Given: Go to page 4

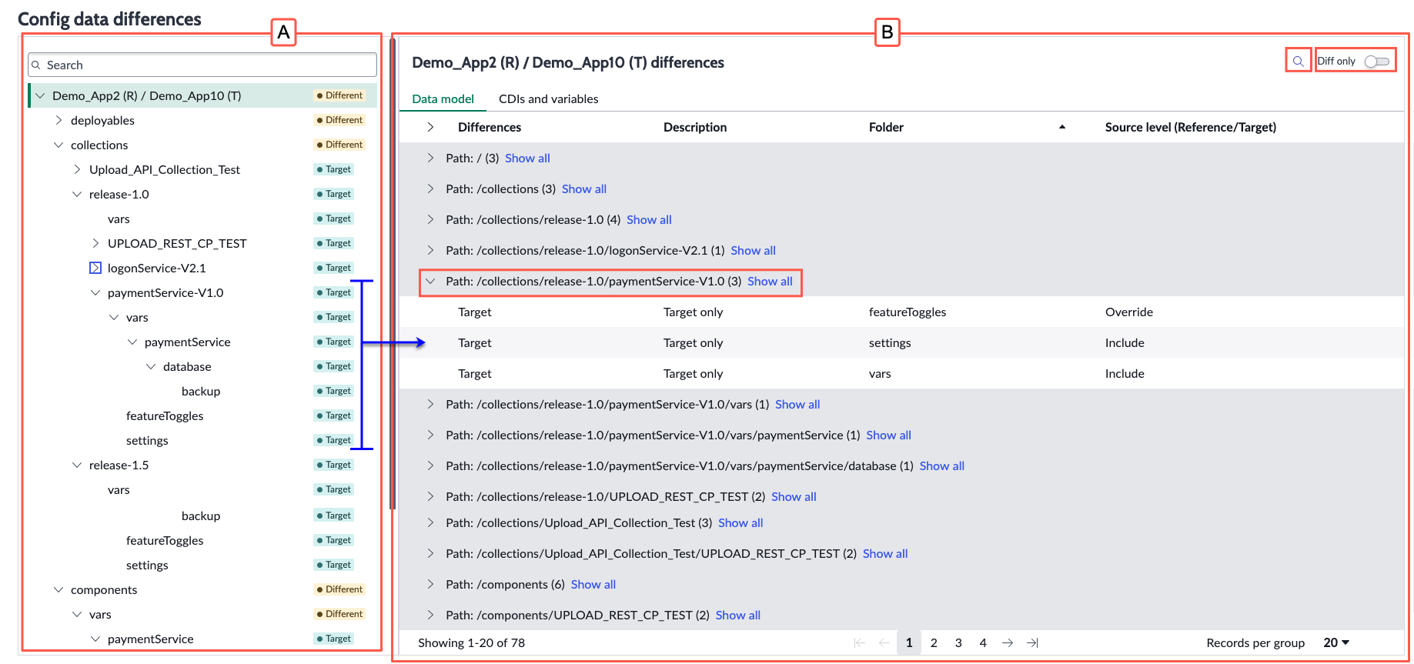Looking at the screenshot, I should click(983, 643).
